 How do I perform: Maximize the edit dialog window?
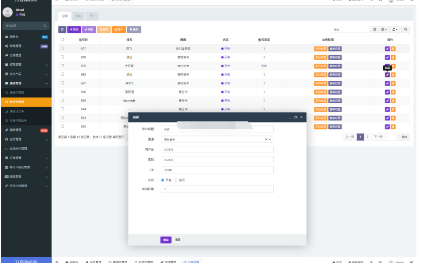295,117
